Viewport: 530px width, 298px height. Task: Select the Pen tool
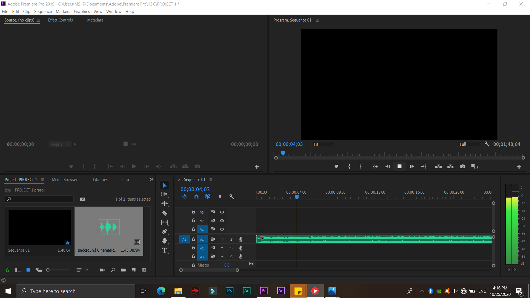coord(165,232)
